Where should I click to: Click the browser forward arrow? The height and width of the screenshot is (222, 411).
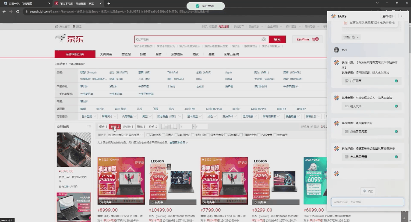click(x=11, y=12)
